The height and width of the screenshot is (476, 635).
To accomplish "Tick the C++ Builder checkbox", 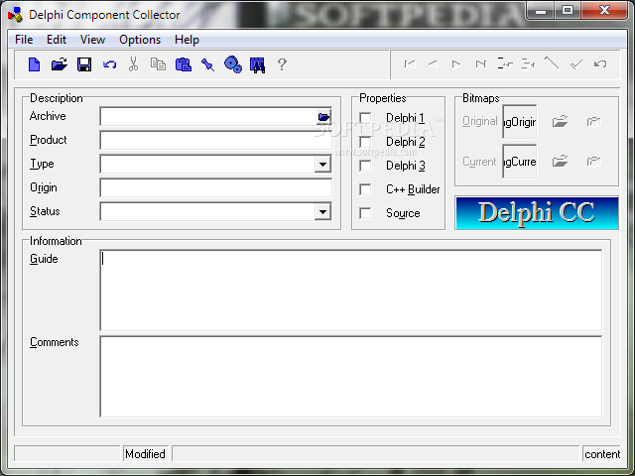I will click(365, 189).
